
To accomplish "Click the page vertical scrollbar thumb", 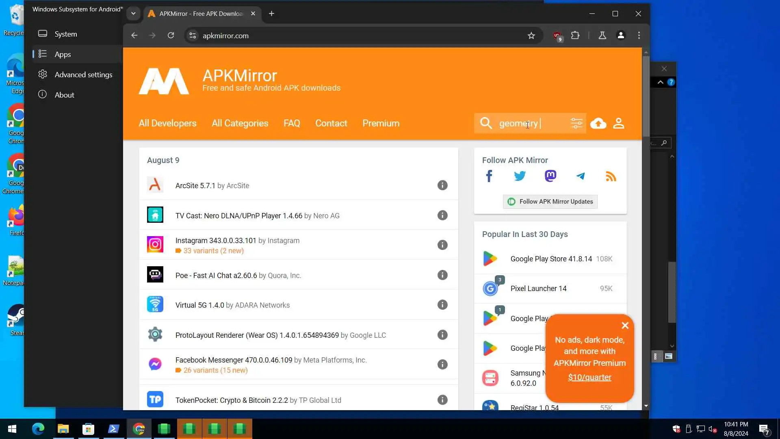I will click(x=646, y=96).
